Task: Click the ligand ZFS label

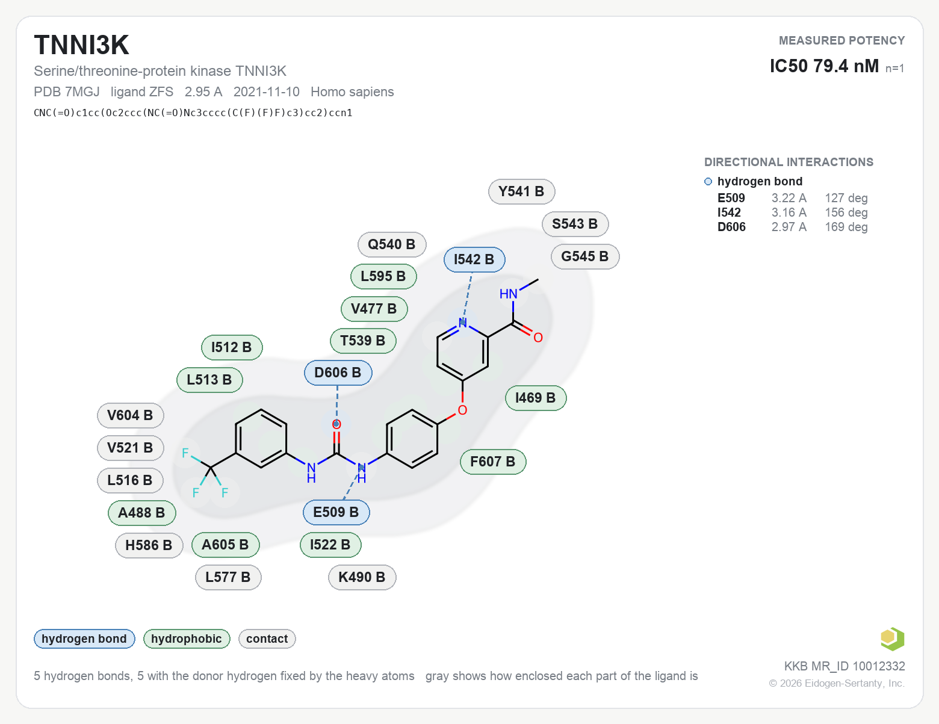Action: (142, 91)
